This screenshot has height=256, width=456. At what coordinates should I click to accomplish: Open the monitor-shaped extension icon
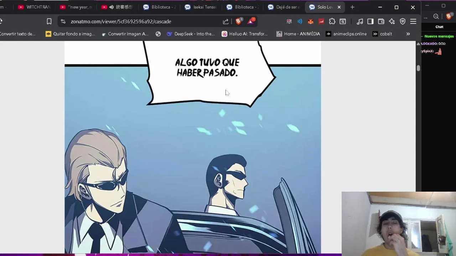[289, 21]
